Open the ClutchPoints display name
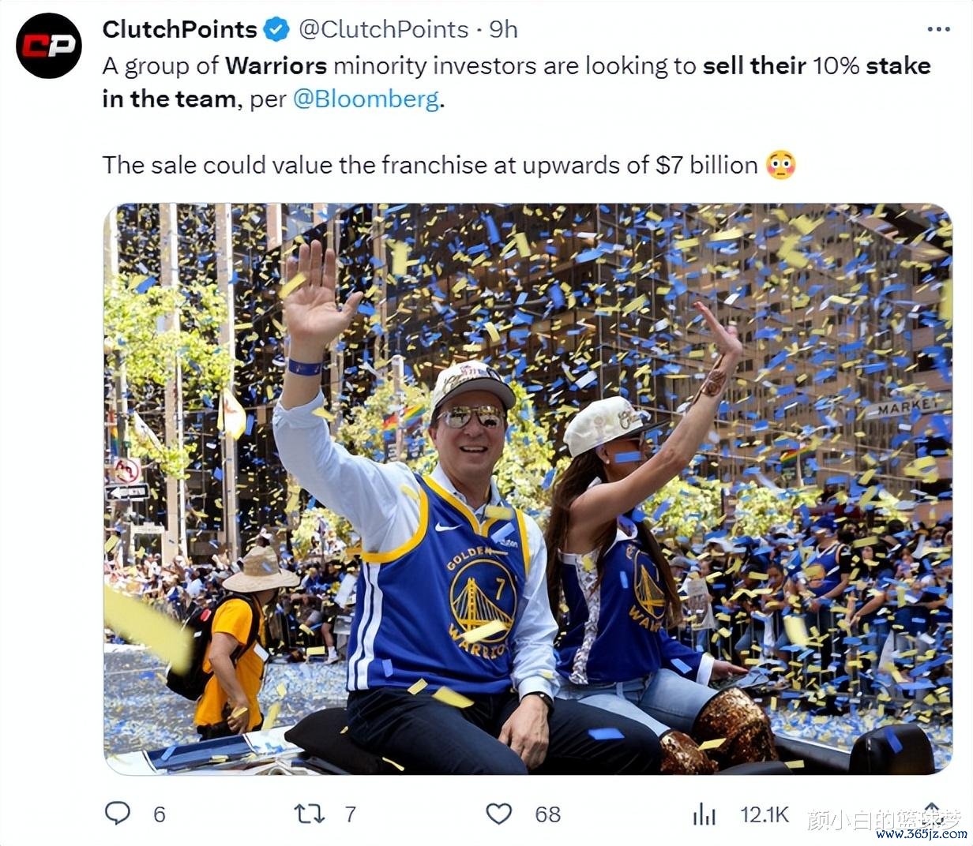The height and width of the screenshot is (846, 973). [179, 29]
